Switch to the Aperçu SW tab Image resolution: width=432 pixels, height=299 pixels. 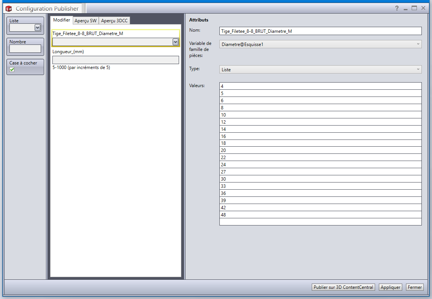[86, 20]
